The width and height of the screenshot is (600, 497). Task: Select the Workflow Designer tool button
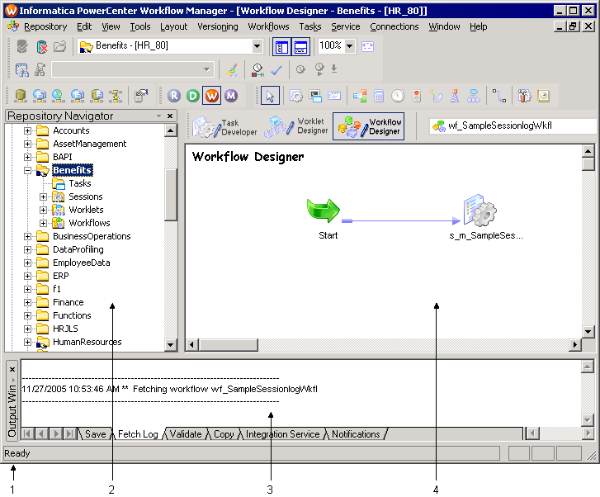pos(369,126)
